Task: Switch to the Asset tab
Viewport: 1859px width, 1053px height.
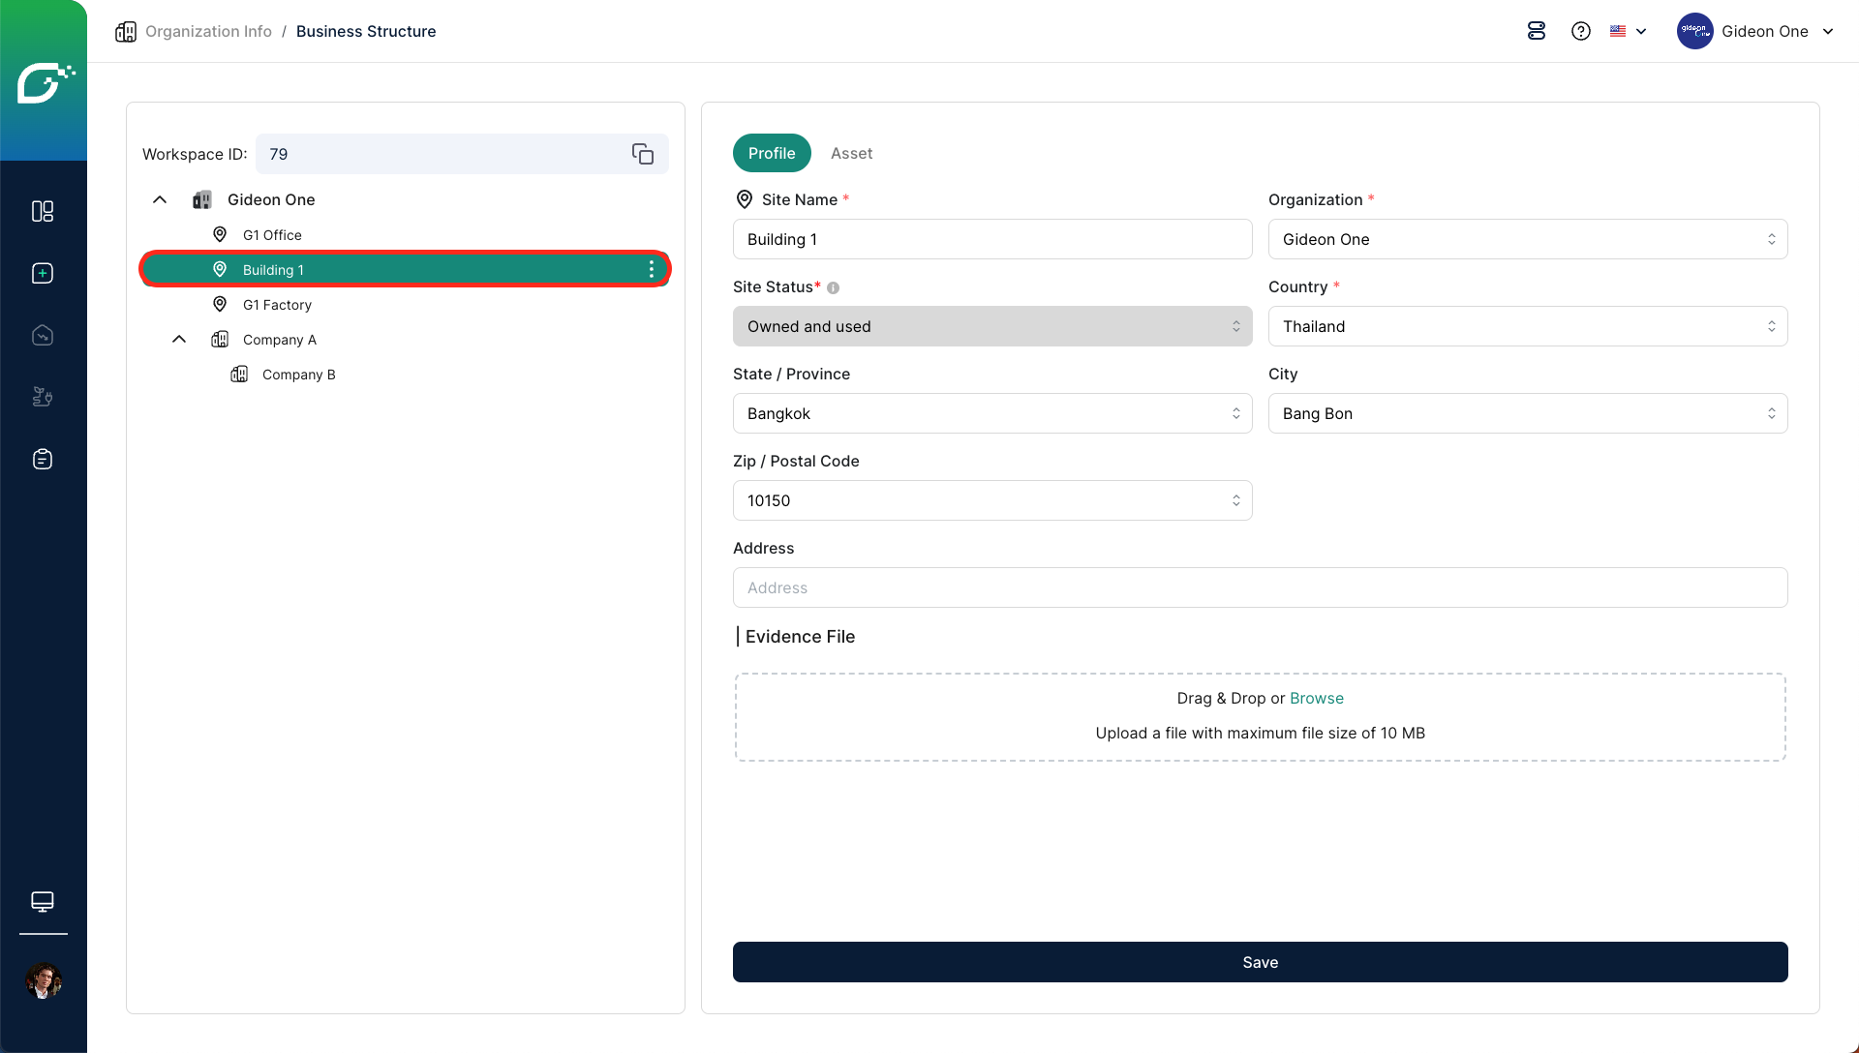Action: [x=851, y=153]
